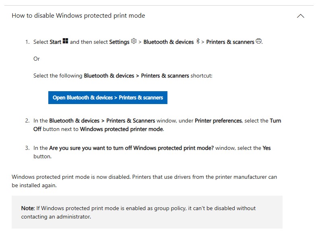Click the bold 'Note:' label in gray box
Viewport: 318px width, 233px height.
pos(28,208)
